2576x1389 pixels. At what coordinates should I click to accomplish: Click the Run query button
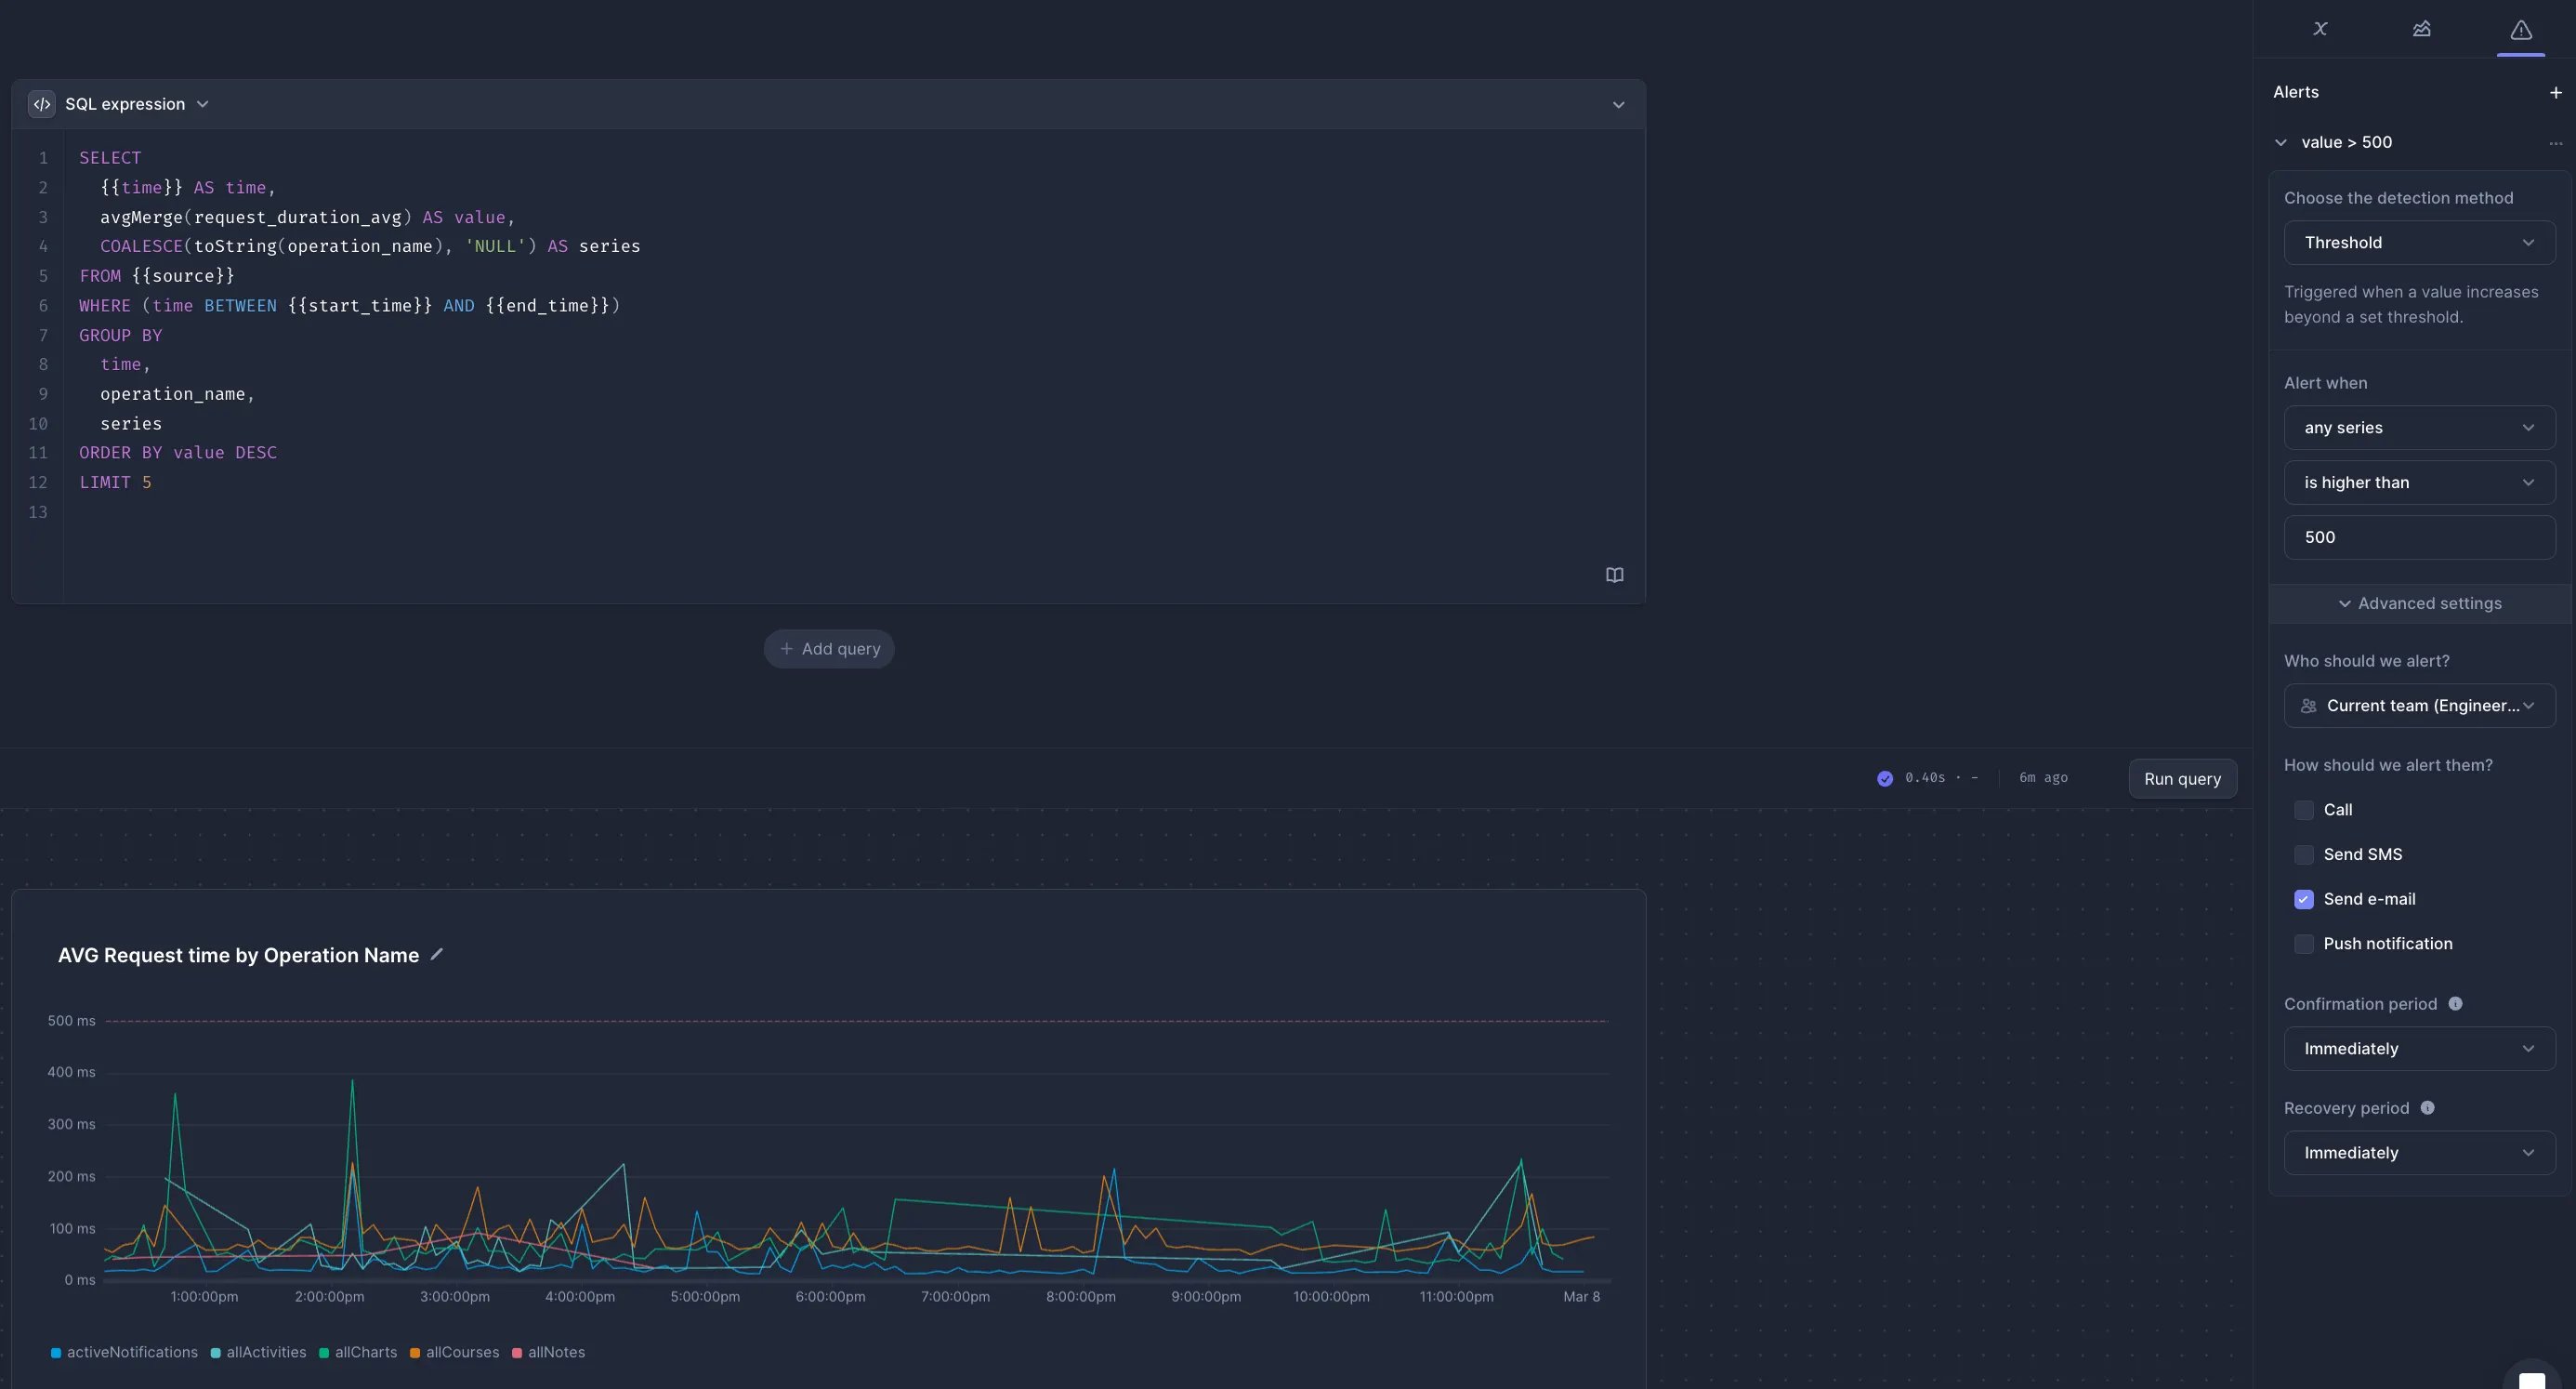(2182, 778)
